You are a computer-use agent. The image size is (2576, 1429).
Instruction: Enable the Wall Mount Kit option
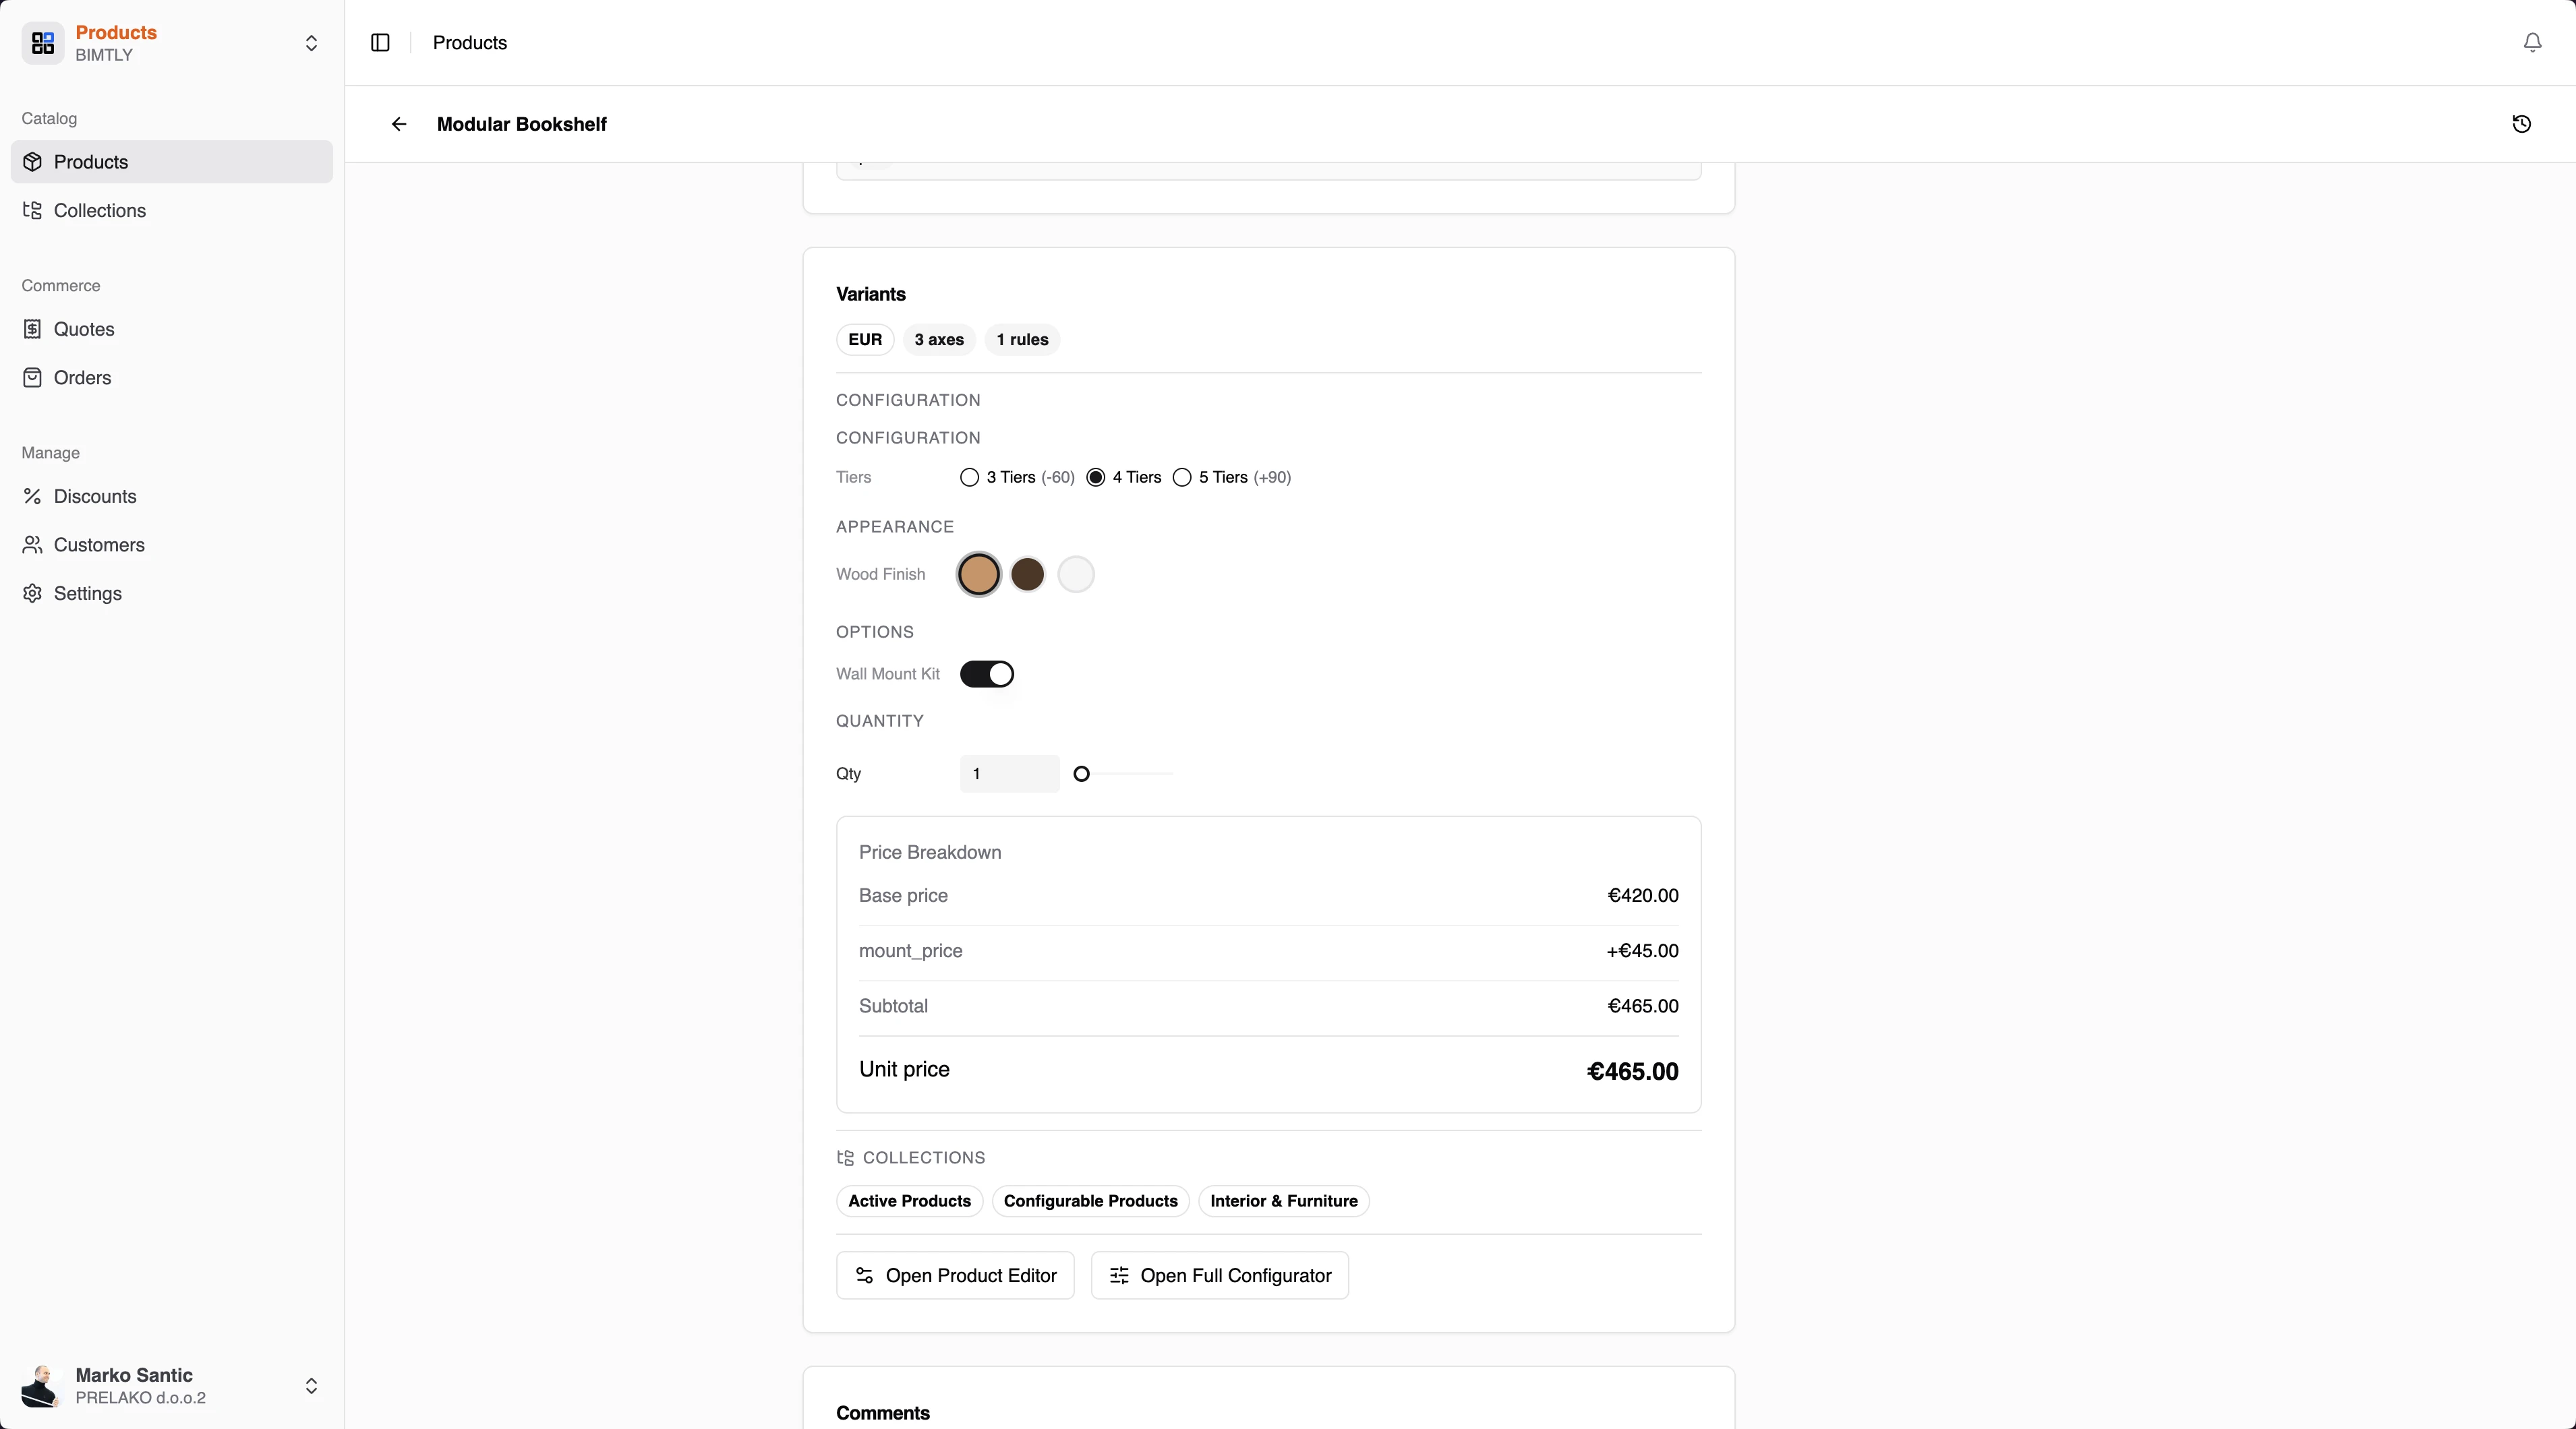point(987,675)
